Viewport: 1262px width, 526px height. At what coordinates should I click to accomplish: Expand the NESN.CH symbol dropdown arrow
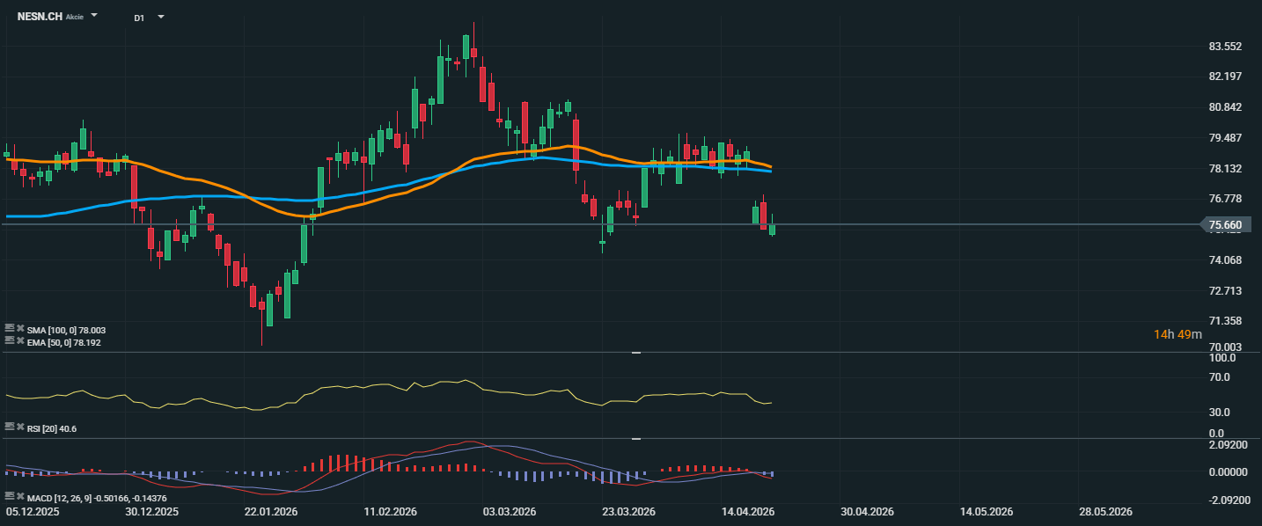[94, 16]
